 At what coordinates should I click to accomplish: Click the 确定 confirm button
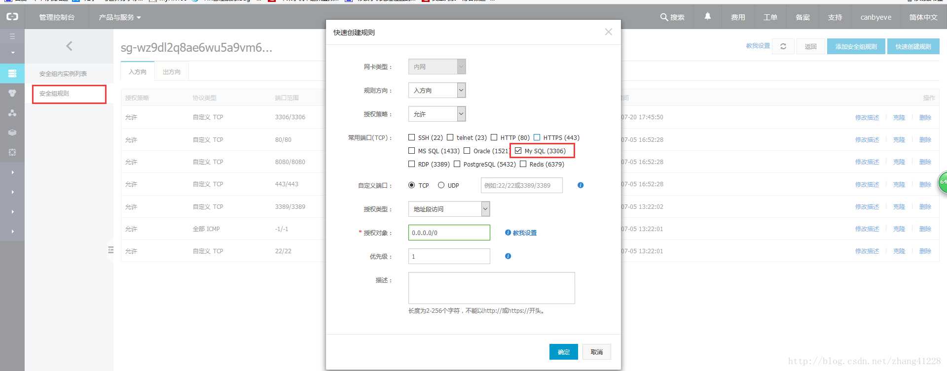(564, 352)
